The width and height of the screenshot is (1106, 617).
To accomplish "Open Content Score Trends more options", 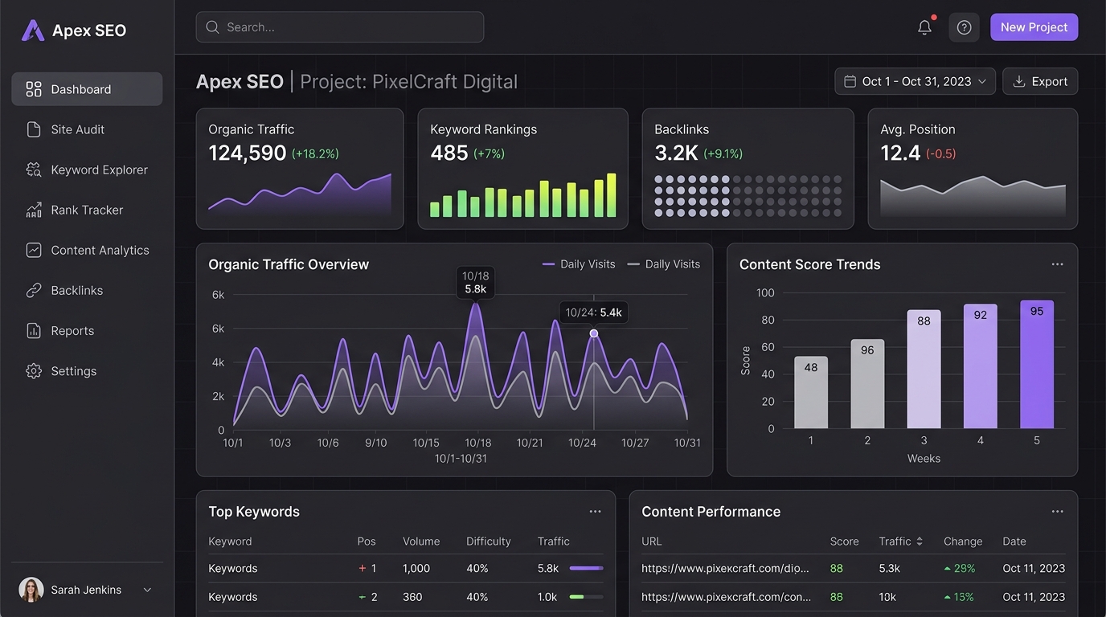I will 1057,264.
